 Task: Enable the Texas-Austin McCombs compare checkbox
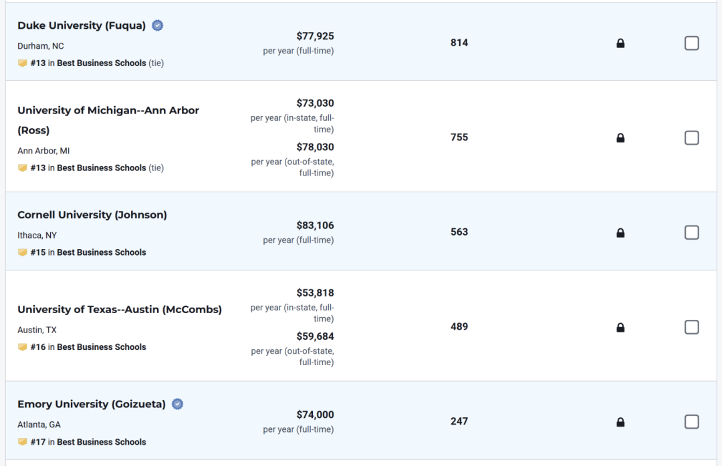click(692, 328)
